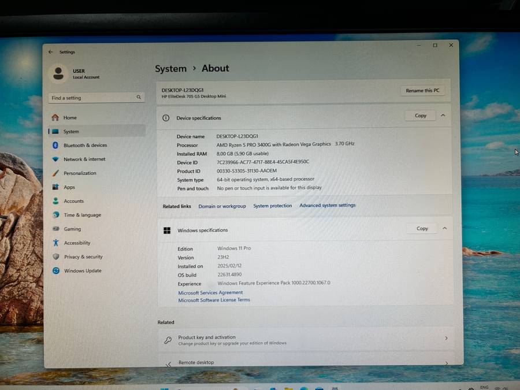The height and width of the screenshot is (390, 520).
Task: Open Network & internet settings icon
Action: click(x=55, y=159)
